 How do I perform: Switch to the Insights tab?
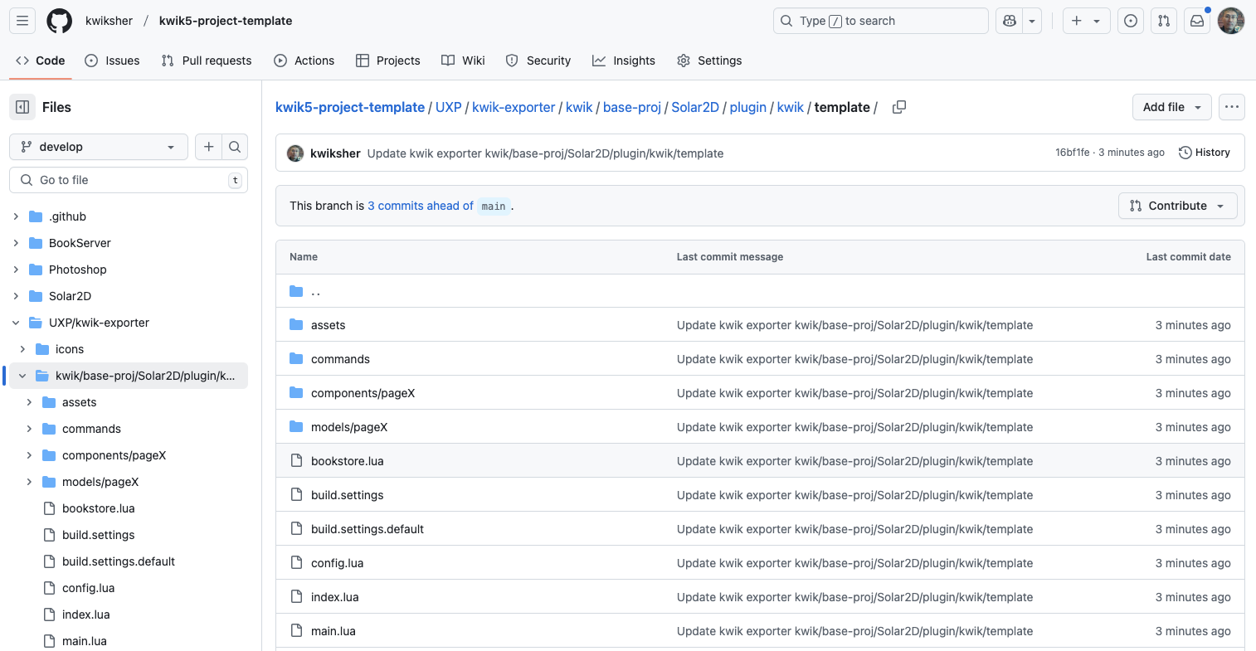[x=624, y=61]
